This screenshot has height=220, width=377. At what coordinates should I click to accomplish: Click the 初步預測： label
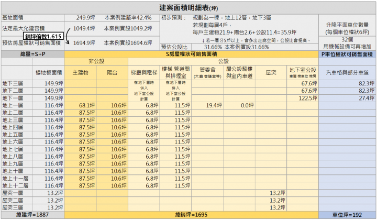(x=174, y=18)
